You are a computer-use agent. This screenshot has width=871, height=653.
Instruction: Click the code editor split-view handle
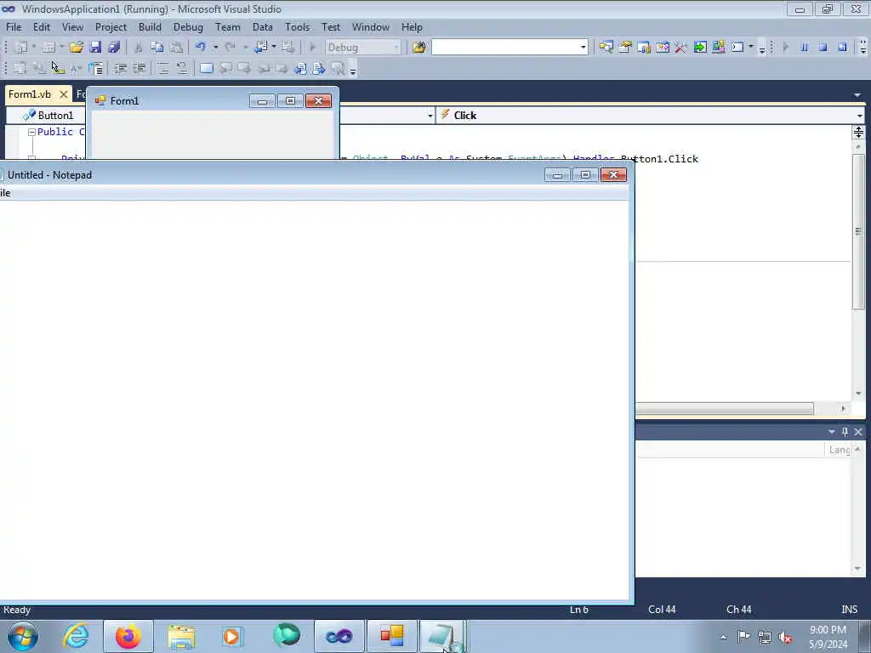tap(858, 132)
